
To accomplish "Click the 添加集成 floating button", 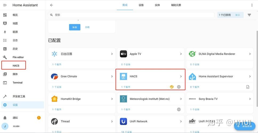I will pos(244,126).
